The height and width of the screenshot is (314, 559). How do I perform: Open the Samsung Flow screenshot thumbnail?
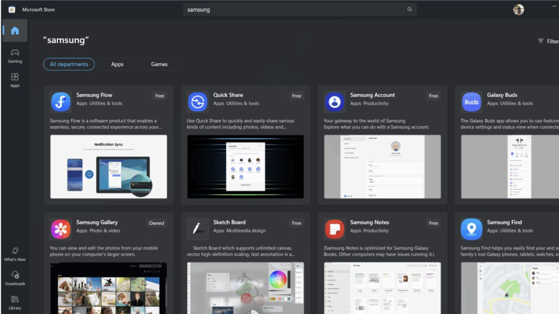109,166
